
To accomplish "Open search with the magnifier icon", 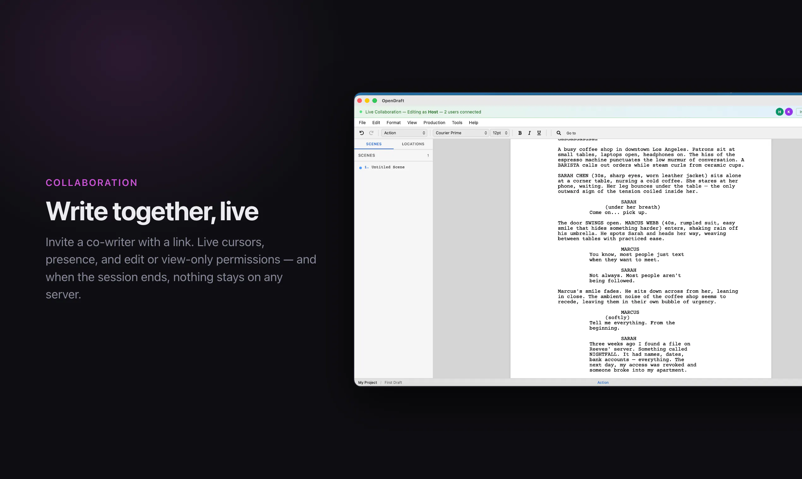I will [x=559, y=133].
